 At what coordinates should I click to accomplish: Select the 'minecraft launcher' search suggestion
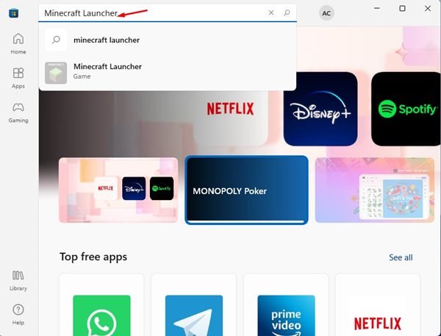168,40
